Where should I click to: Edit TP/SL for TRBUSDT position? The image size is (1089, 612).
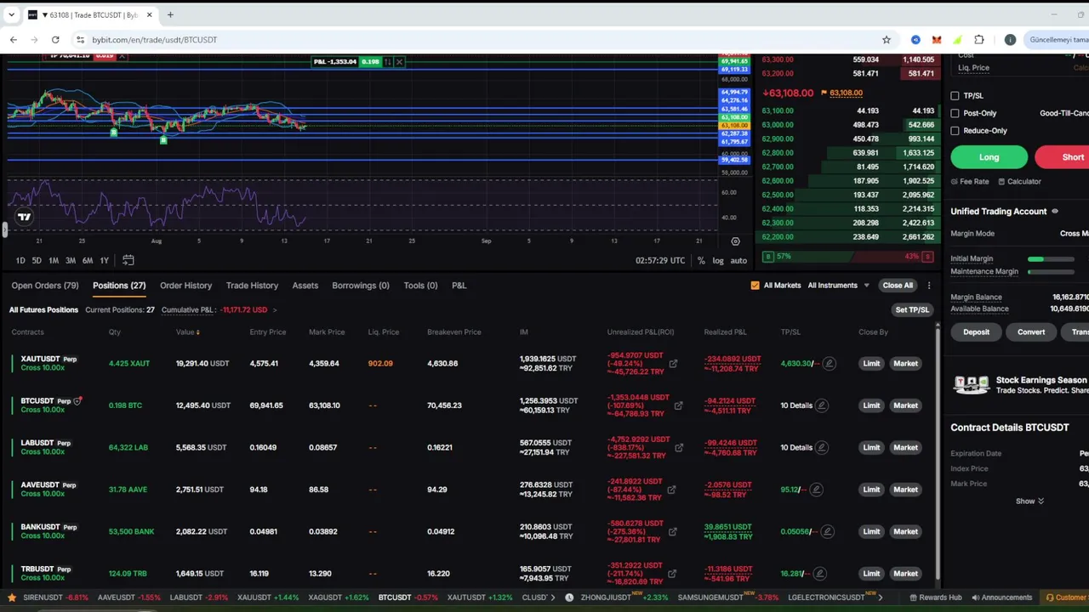[x=819, y=573]
